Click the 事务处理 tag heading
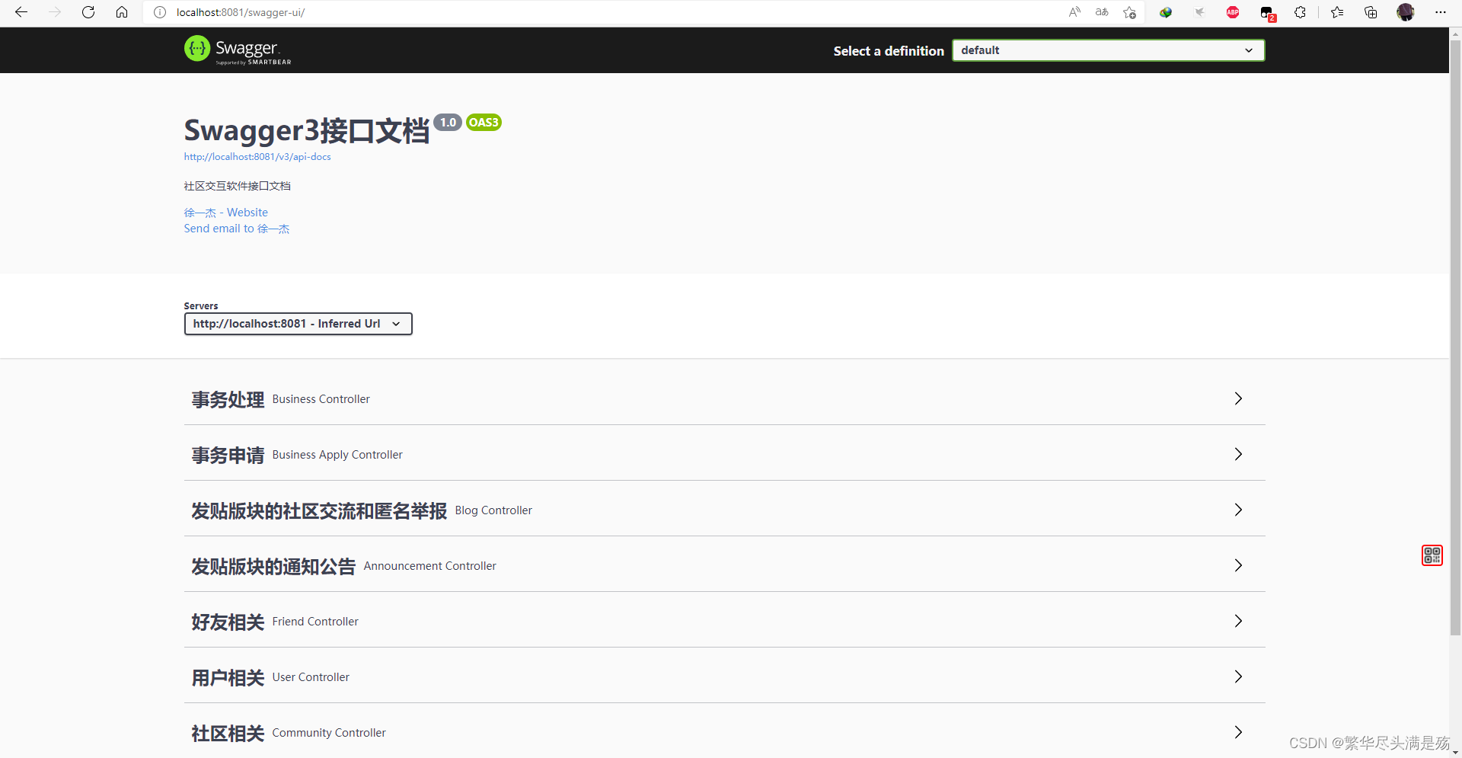Viewport: 1462px width, 758px height. pos(228,399)
